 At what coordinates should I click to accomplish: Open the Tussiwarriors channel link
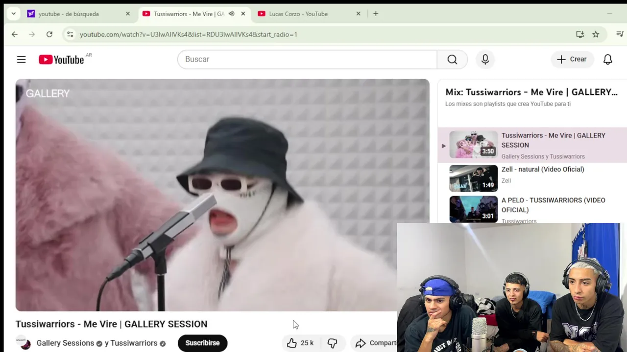(x=134, y=343)
